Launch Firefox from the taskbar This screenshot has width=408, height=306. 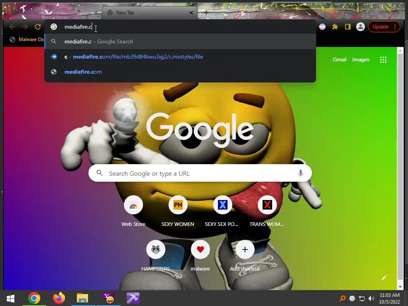[x=59, y=298]
